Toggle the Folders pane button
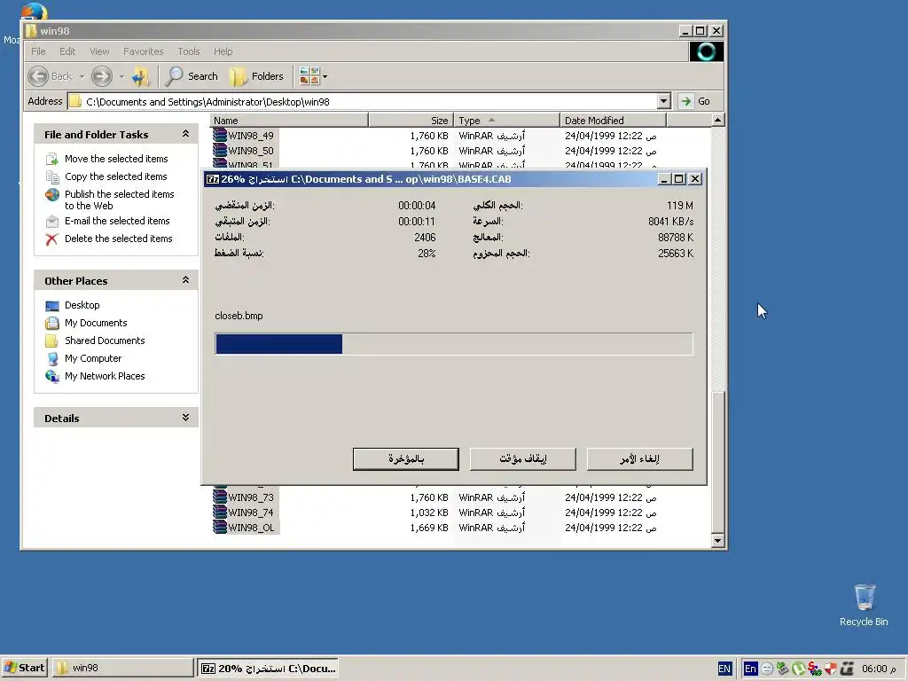 [256, 76]
